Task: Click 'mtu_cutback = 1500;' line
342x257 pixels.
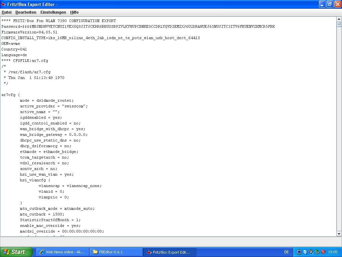Action: [42, 214]
